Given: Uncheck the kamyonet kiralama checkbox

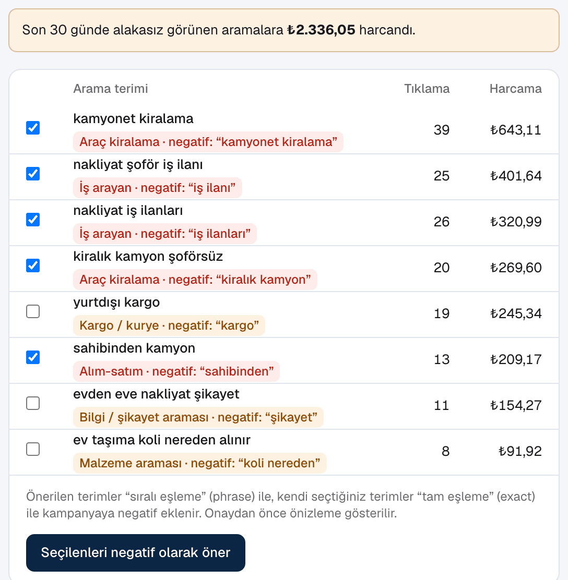Looking at the screenshot, I should click(33, 128).
